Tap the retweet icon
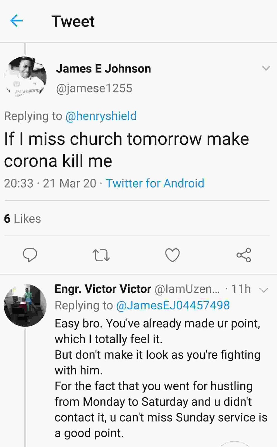The image size is (277, 447). pyautogui.click(x=101, y=255)
